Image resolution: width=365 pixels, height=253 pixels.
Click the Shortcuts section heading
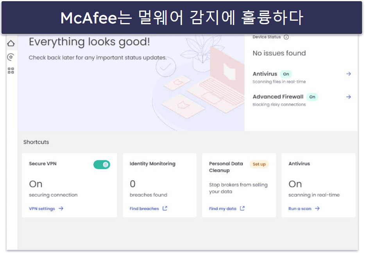(x=36, y=142)
